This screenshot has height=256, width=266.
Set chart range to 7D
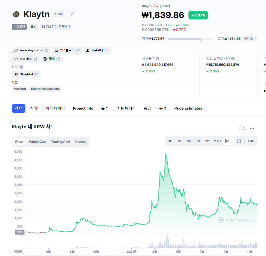coord(179,141)
